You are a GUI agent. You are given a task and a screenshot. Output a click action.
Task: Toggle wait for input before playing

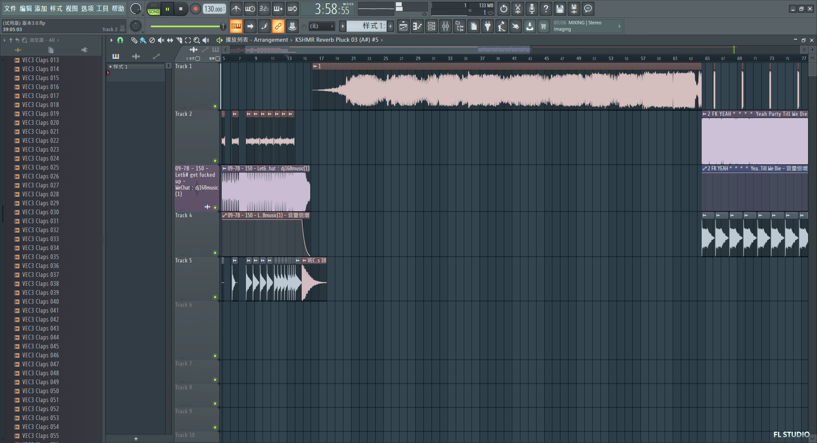click(x=250, y=9)
